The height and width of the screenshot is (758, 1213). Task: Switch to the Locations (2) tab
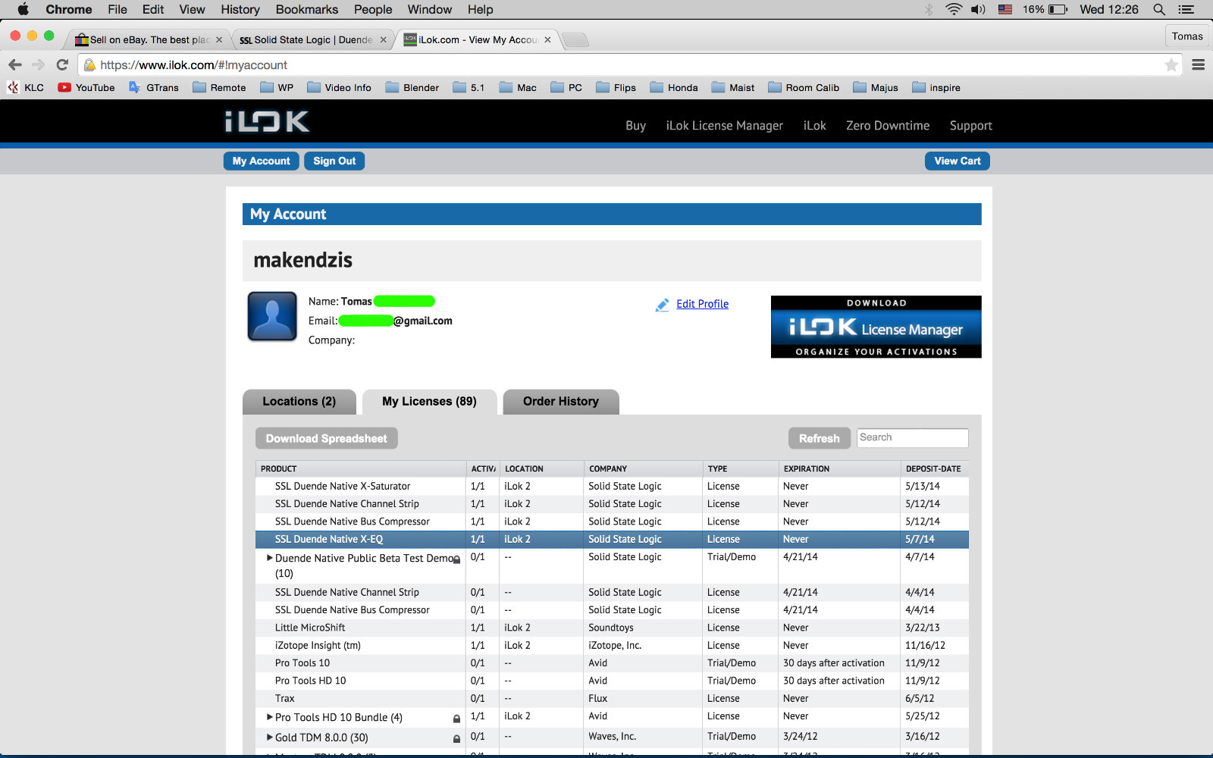click(x=299, y=402)
